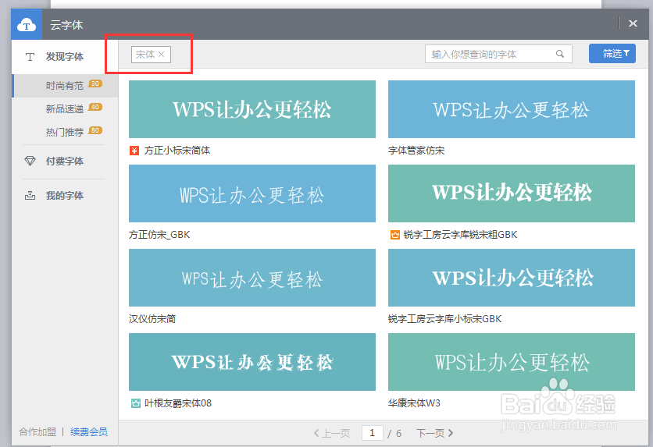Click the 40 badge on 新品速递
The height and width of the screenshot is (447, 653).
(95, 107)
